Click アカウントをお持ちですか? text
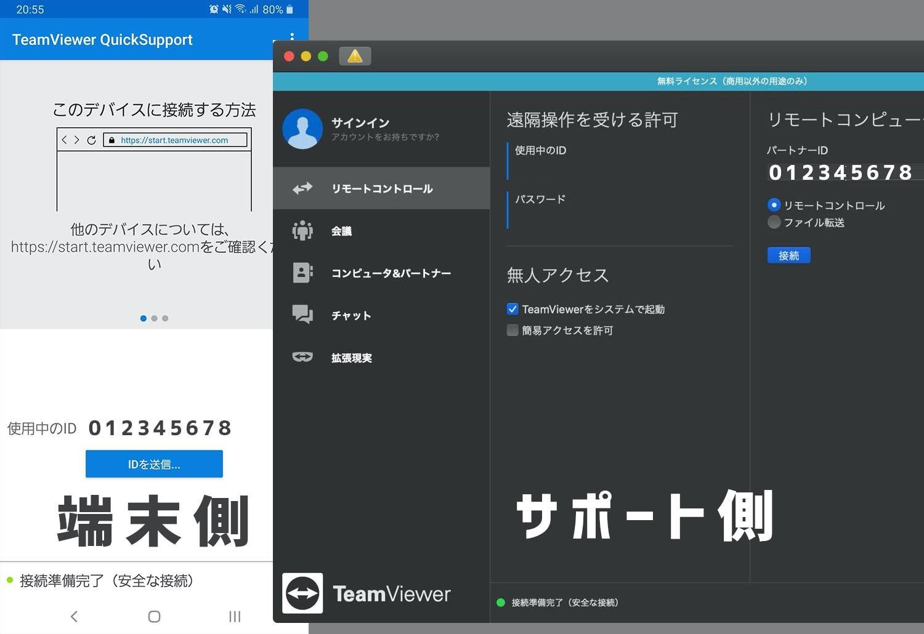The width and height of the screenshot is (924, 634). coord(386,137)
